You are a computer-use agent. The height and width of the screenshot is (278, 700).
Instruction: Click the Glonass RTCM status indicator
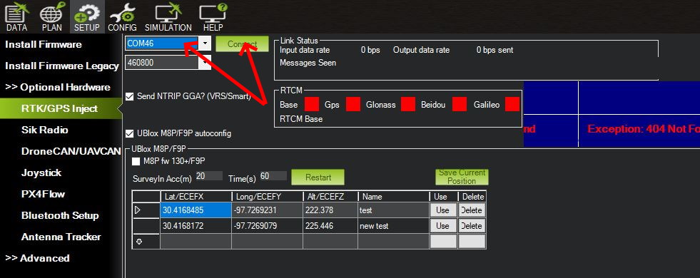tap(408, 104)
